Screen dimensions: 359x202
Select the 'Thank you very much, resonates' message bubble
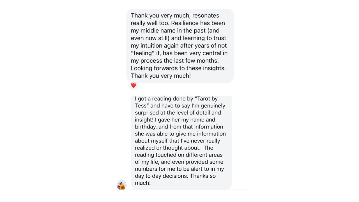[x=180, y=46]
